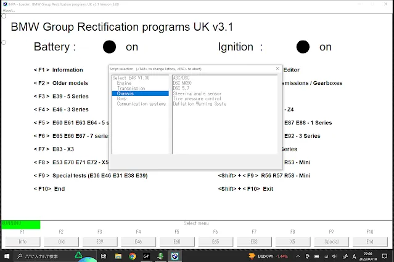Click the E65 button under F6
The width and height of the screenshot is (394, 262).
216,242
